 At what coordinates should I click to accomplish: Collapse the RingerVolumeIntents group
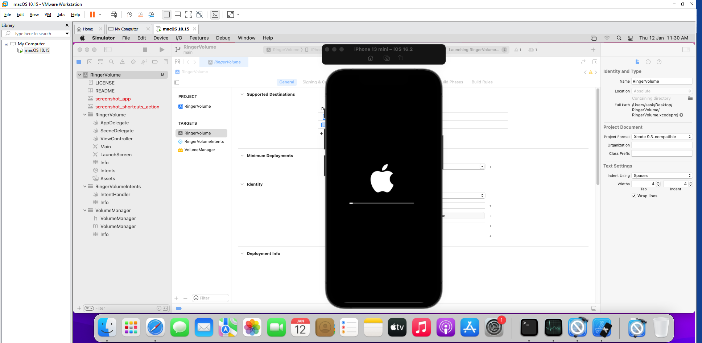coord(85,186)
